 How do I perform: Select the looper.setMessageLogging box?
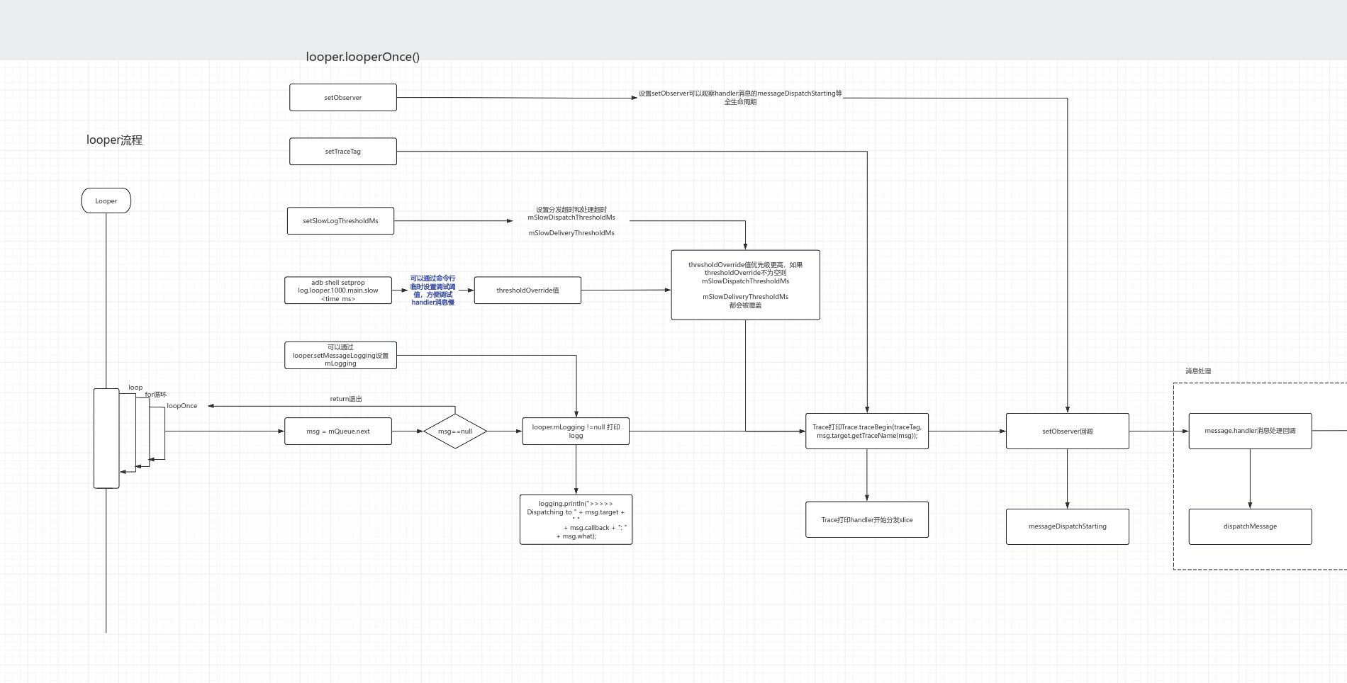pyautogui.click(x=340, y=356)
